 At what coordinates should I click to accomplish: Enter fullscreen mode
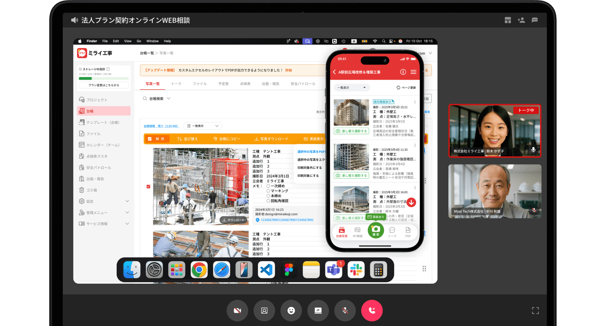(535, 310)
